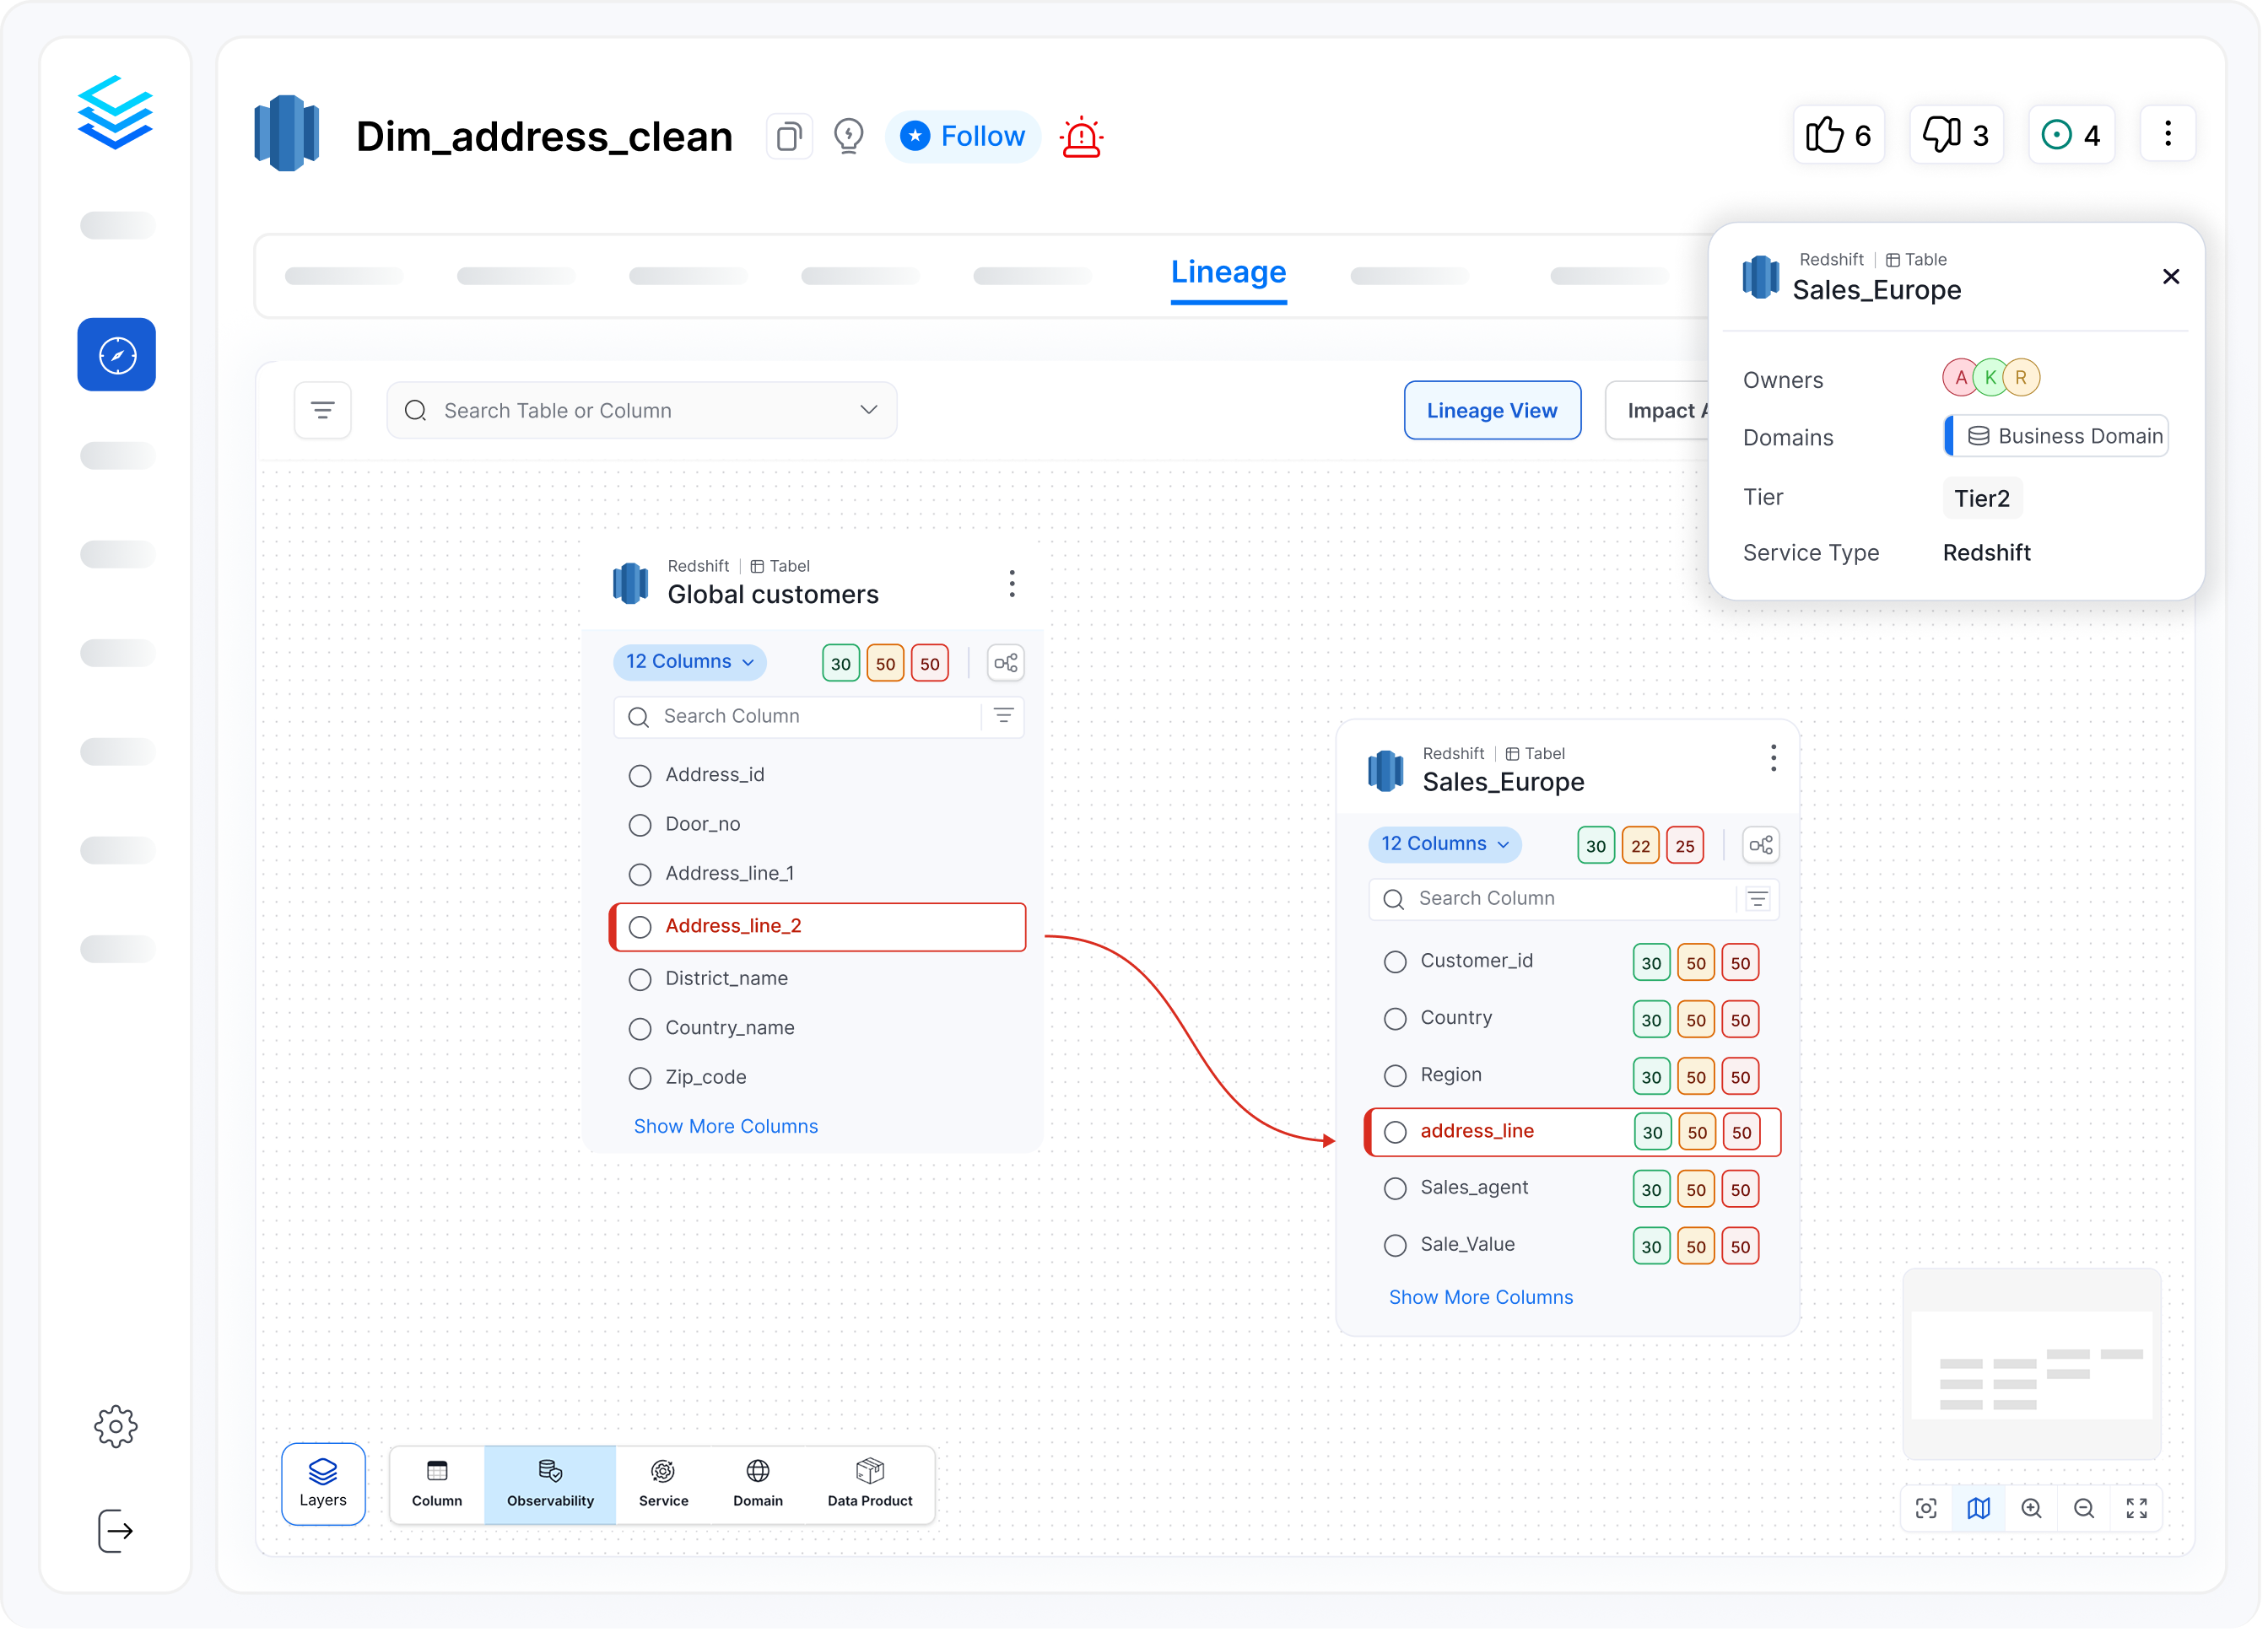
Task: Expand 12 Columns dropdown in Global customers
Action: (x=689, y=661)
